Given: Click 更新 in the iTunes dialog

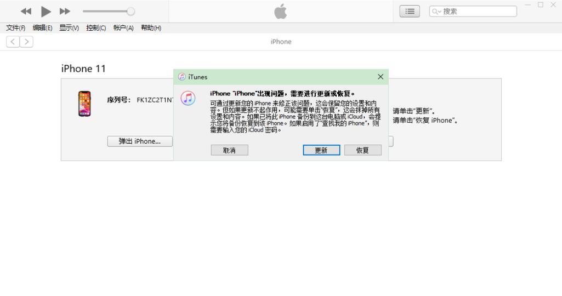Looking at the screenshot, I should click(x=321, y=150).
